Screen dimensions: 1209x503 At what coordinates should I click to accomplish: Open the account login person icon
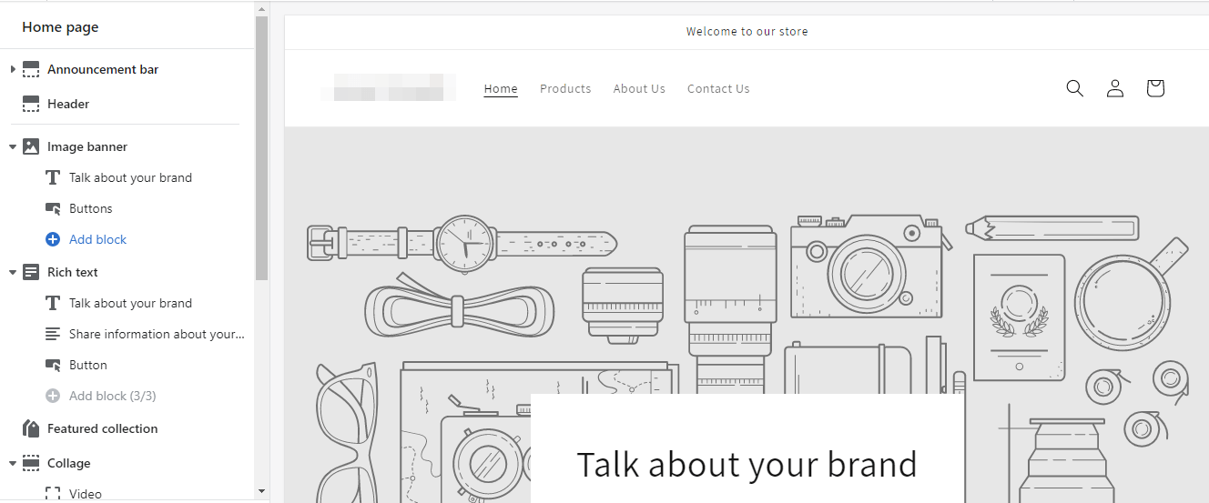tap(1115, 88)
